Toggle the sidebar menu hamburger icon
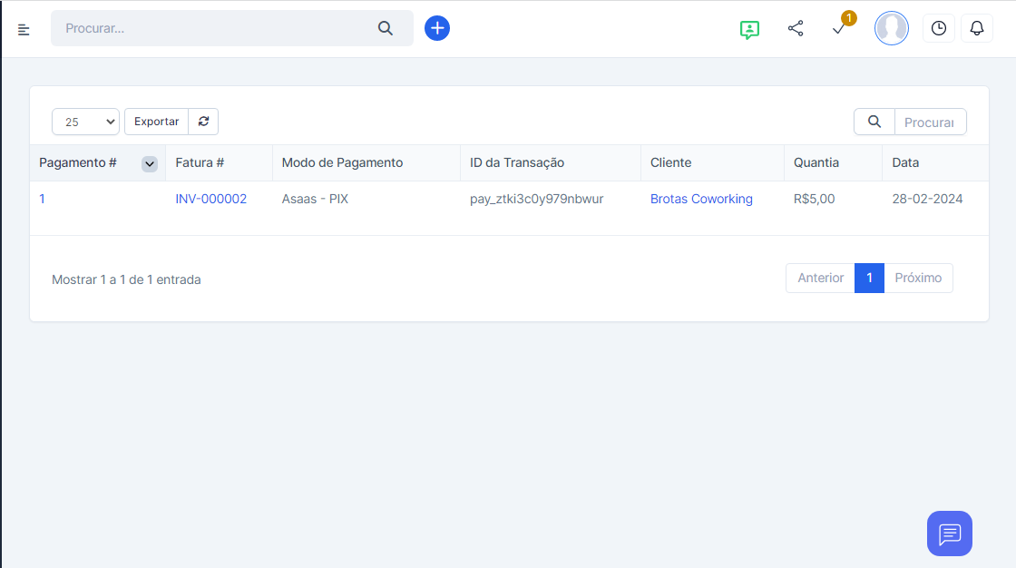This screenshot has height=568, width=1016. pyautogui.click(x=24, y=30)
